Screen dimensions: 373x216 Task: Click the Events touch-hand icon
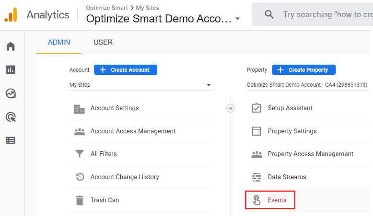click(x=256, y=200)
